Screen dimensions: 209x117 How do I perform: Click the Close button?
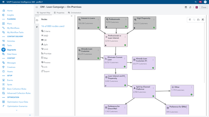coord(203,7)
